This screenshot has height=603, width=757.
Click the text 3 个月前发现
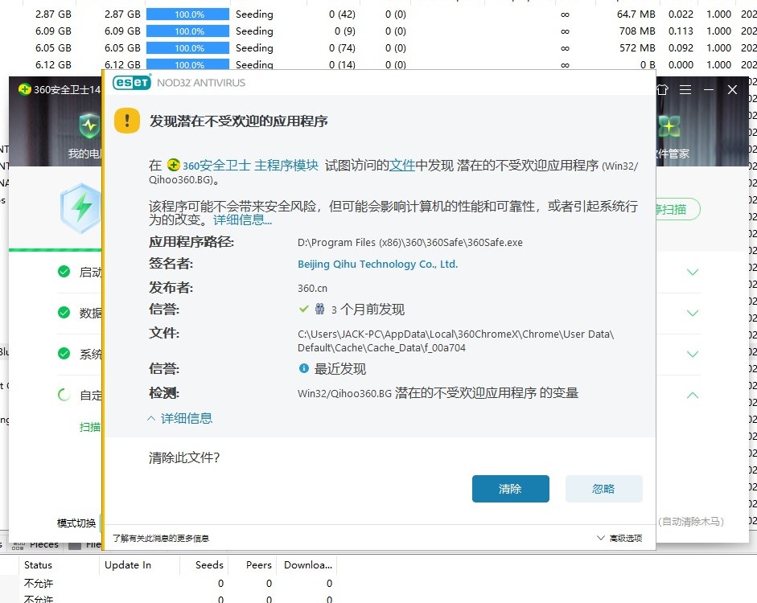tap(368, 310)
